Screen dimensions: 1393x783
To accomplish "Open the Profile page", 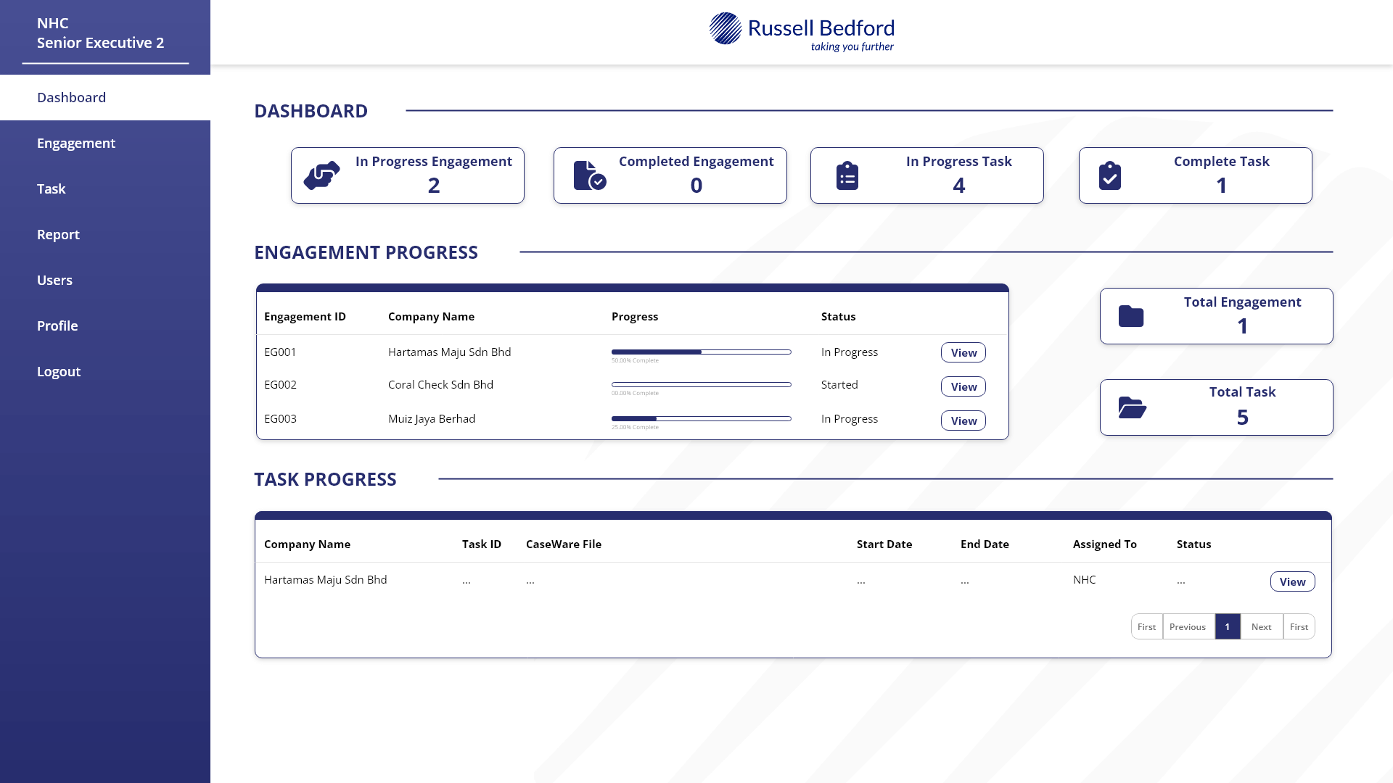I will [x=57, y=326].
